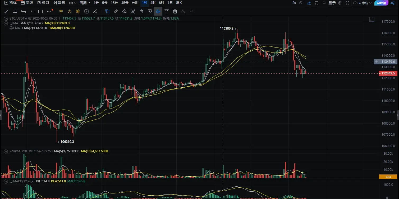Select the freehand pen drawing tool
This screenshot has width=399, height=199.
(x=124, y=11)
